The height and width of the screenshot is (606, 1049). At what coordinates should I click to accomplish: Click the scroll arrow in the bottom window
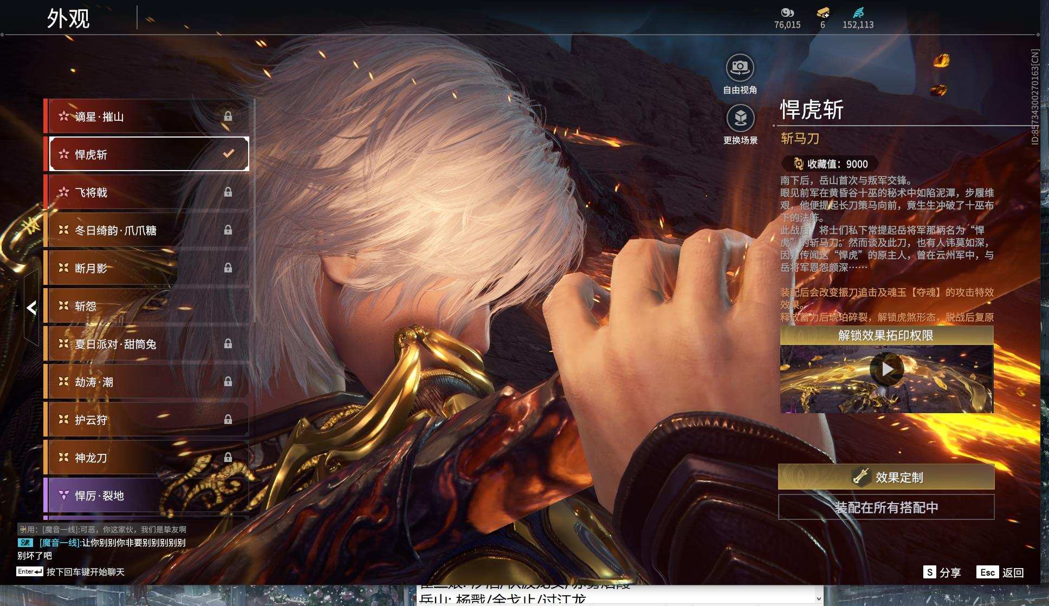[x=819, y=599]
